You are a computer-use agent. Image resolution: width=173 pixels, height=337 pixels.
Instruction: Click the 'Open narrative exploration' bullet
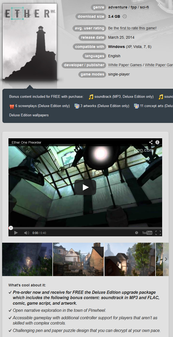pyautogui.click(x=59, y=310)
